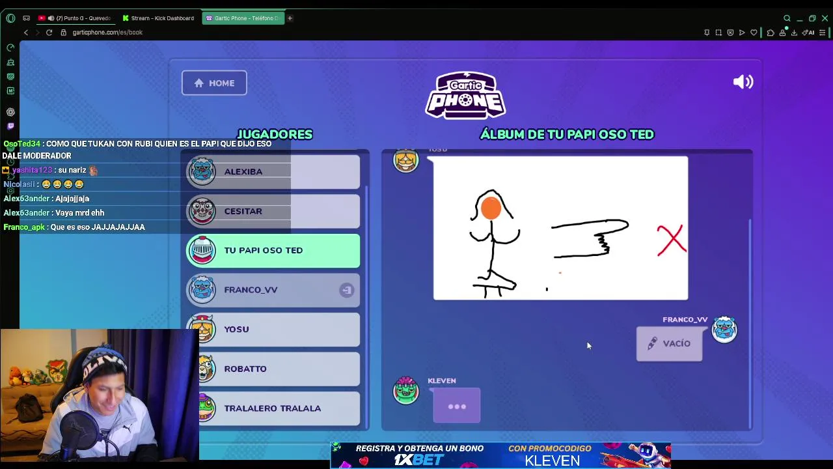Screen dimensions: 833x469
Task: Open the AI assistant toolbar icon
Action: point(808,33)
